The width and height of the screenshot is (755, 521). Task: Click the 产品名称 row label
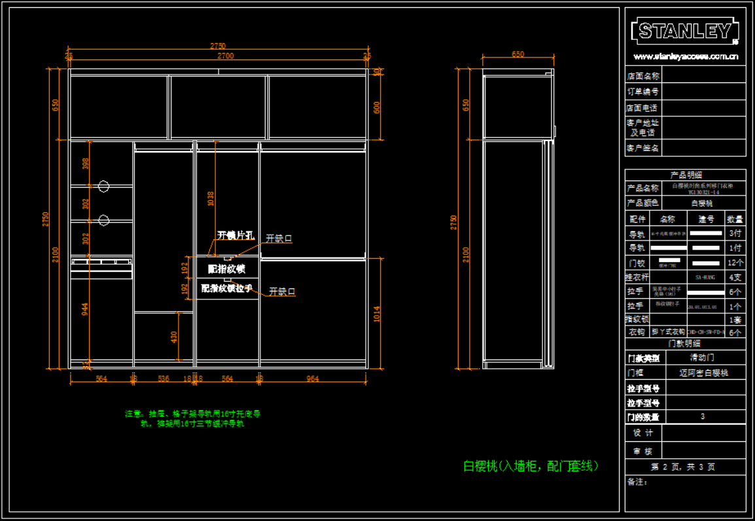point(643,188)
